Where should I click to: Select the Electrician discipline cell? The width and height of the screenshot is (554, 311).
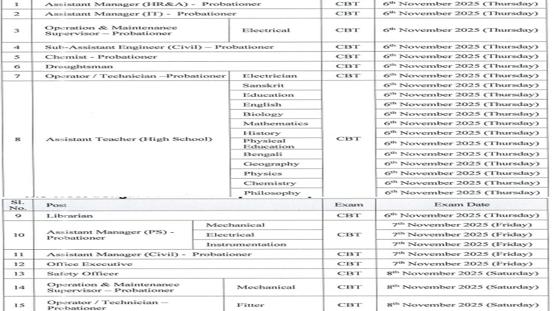[270, 76]
